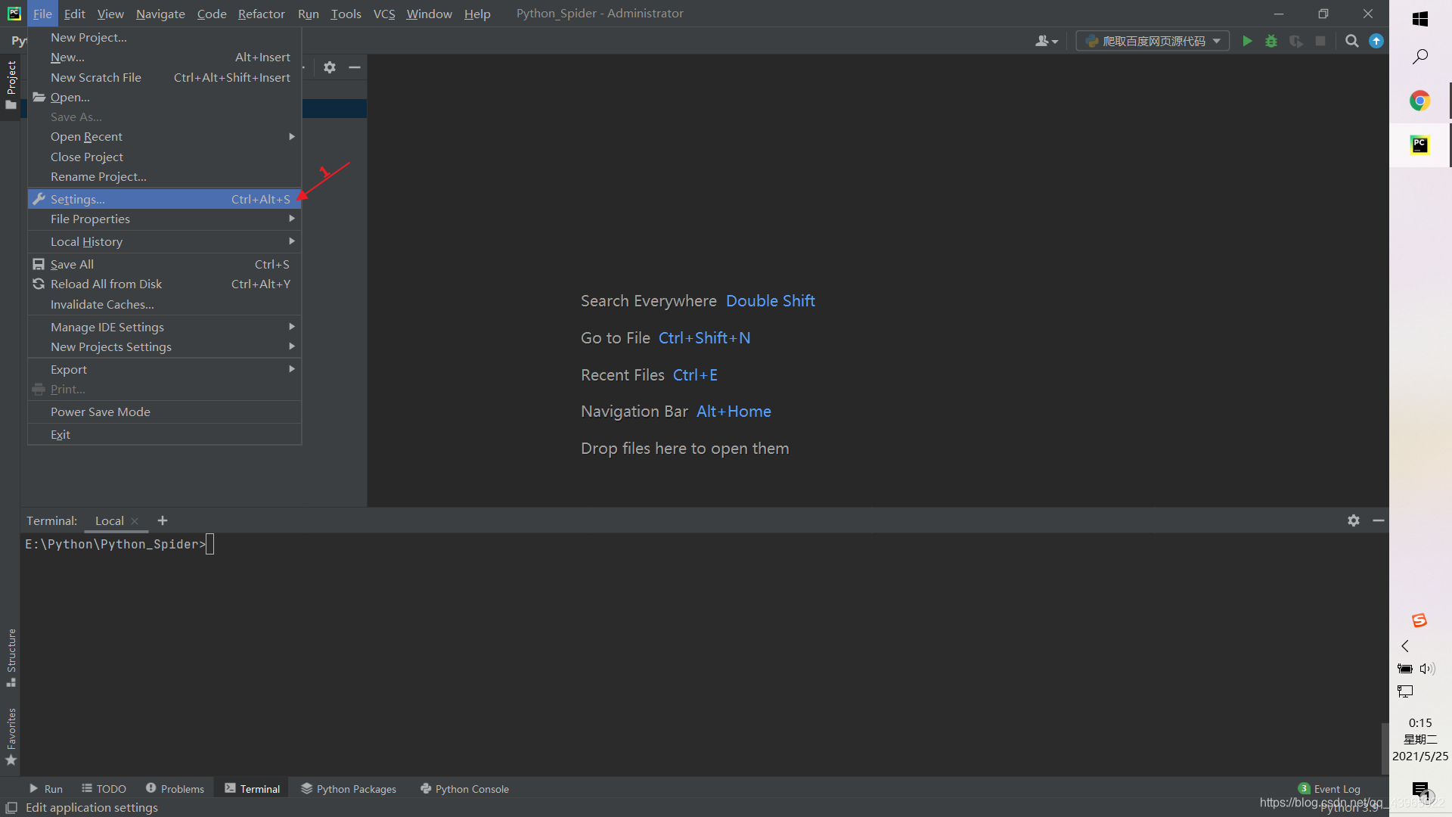Select New Project... menu item
Image resolution: width=1452 pixels, height=817 pixels.
(x=164, y=37)
